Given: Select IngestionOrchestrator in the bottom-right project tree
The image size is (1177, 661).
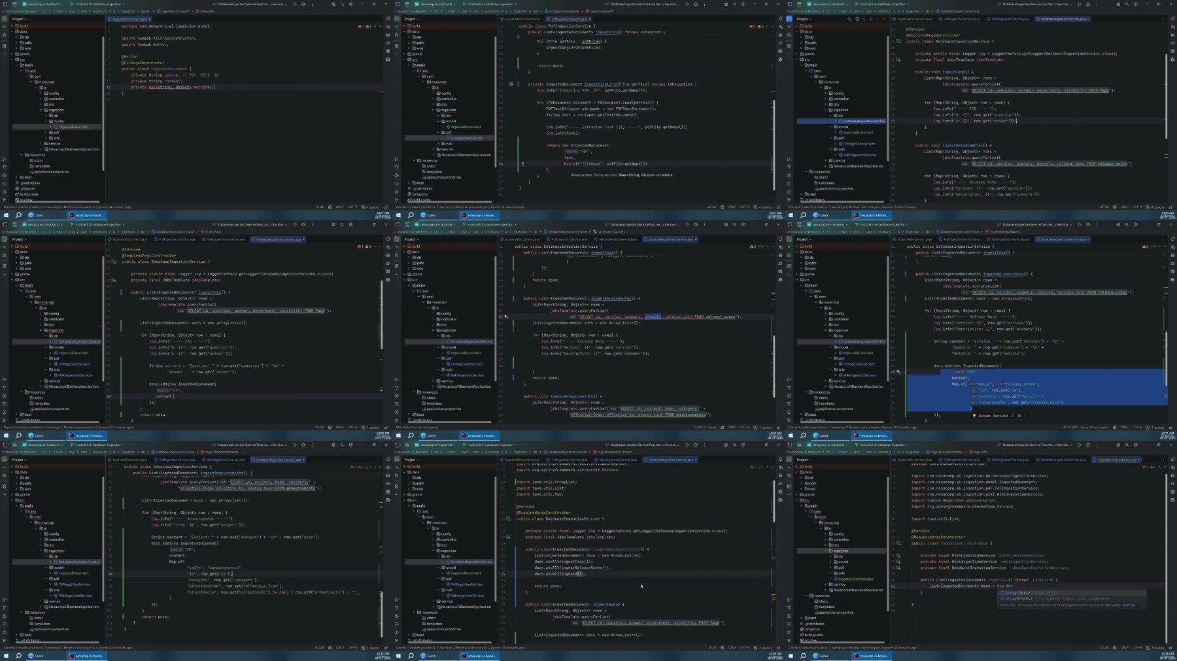Looking at the screenshot, I should (853, 579).
